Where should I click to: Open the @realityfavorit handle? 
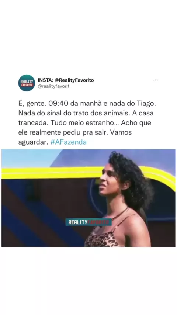[x=53, y=86]
